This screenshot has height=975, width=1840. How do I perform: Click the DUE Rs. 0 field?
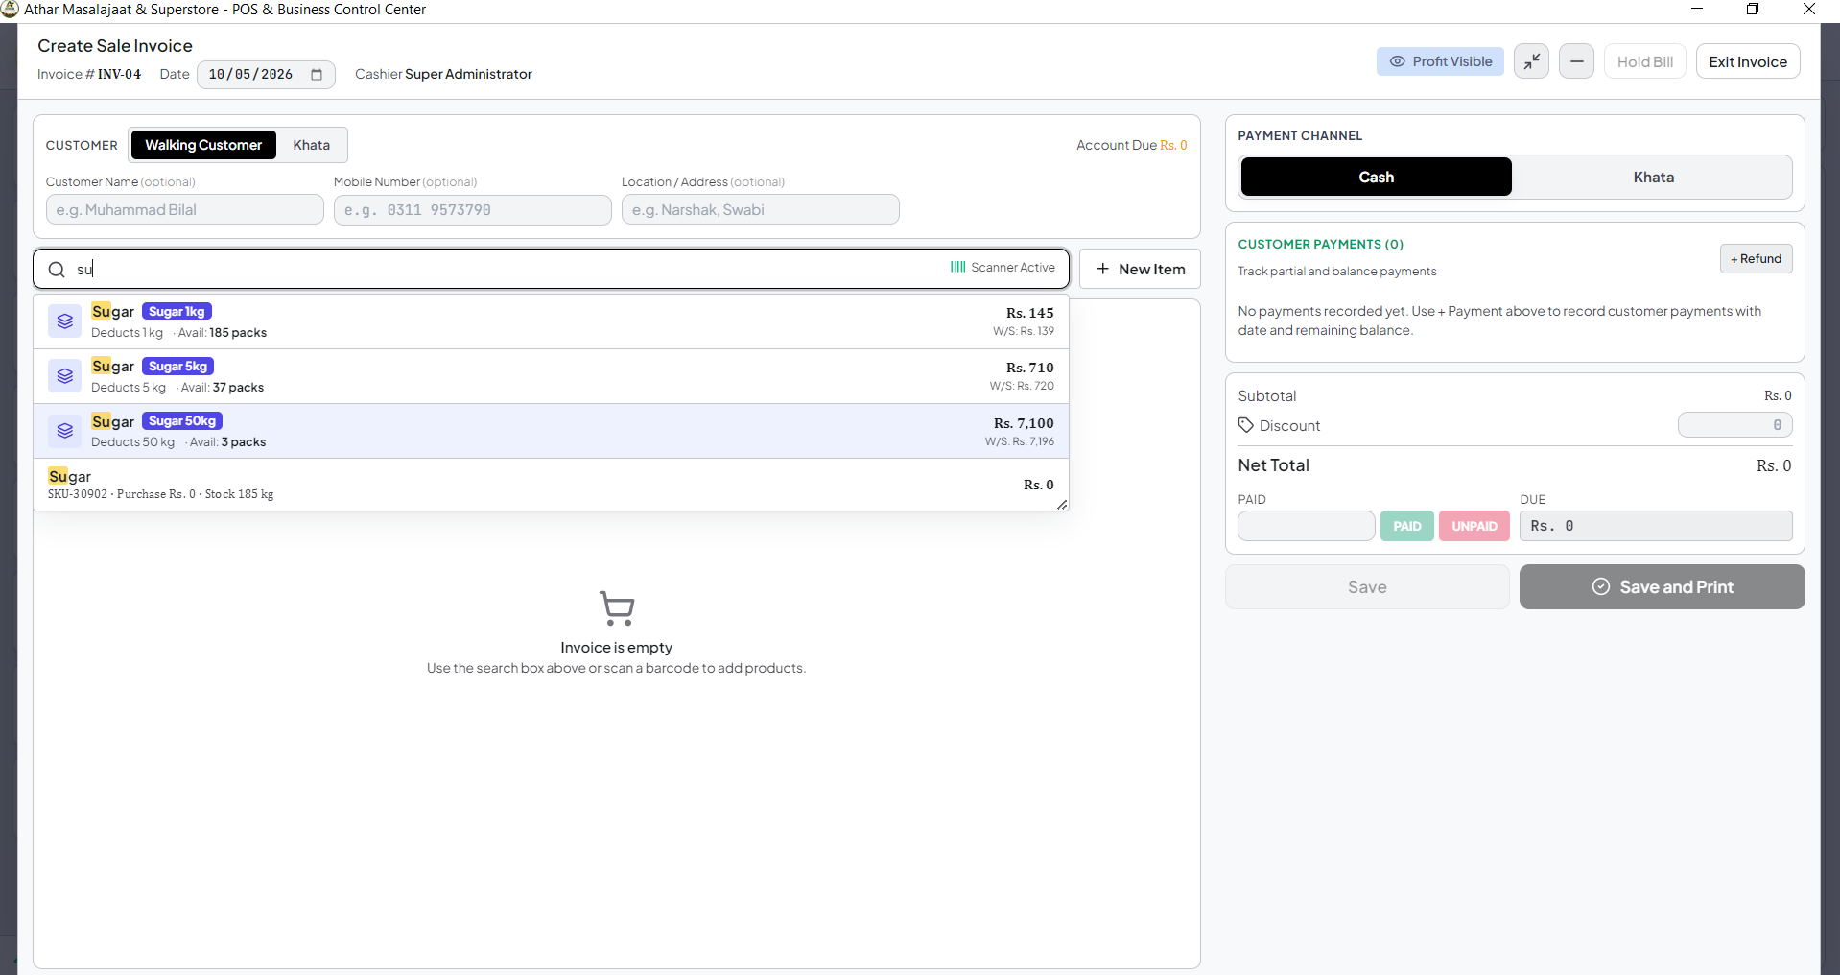[x=1656, y=526]
